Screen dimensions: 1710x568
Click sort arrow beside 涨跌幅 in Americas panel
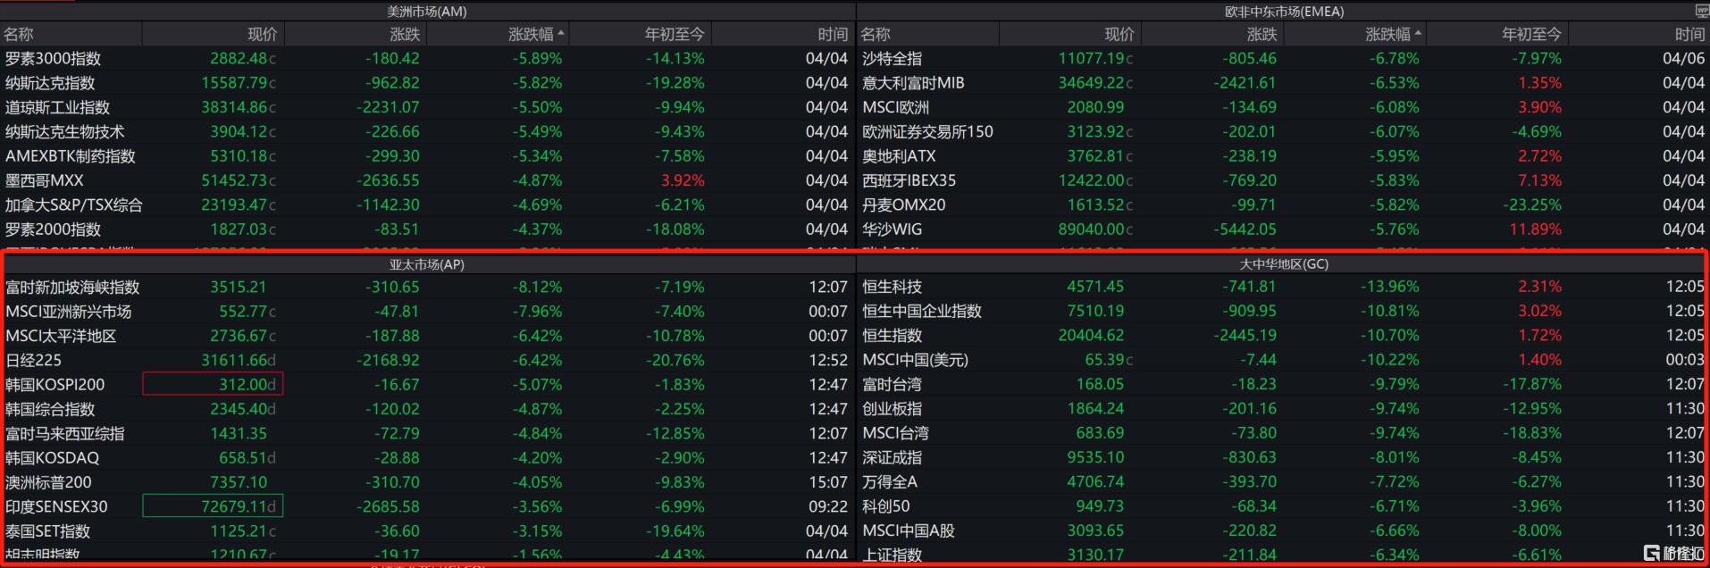tap(561, 34)
